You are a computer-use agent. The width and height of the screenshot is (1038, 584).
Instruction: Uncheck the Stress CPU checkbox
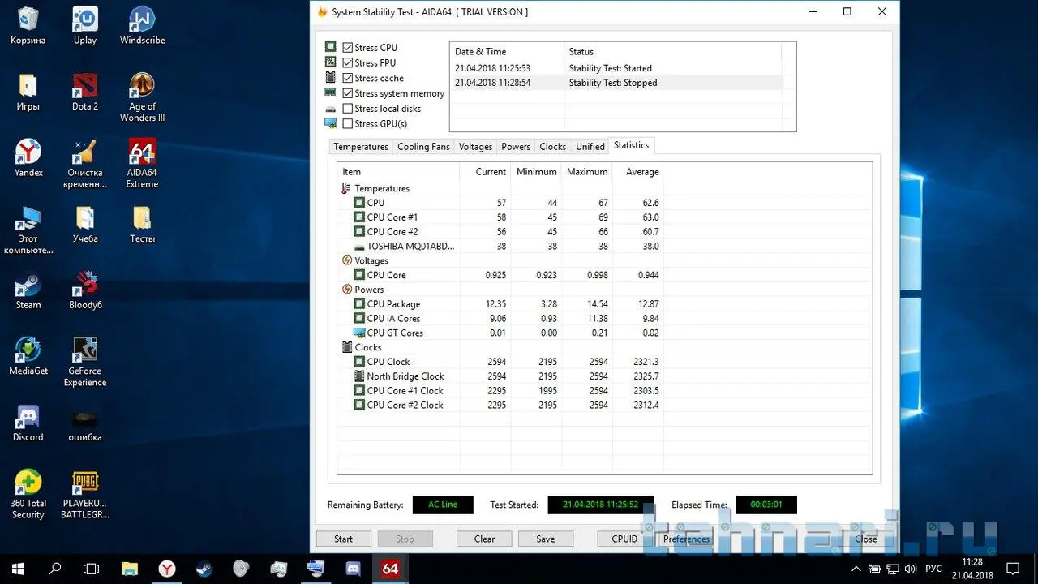click(x=348, y=48)
